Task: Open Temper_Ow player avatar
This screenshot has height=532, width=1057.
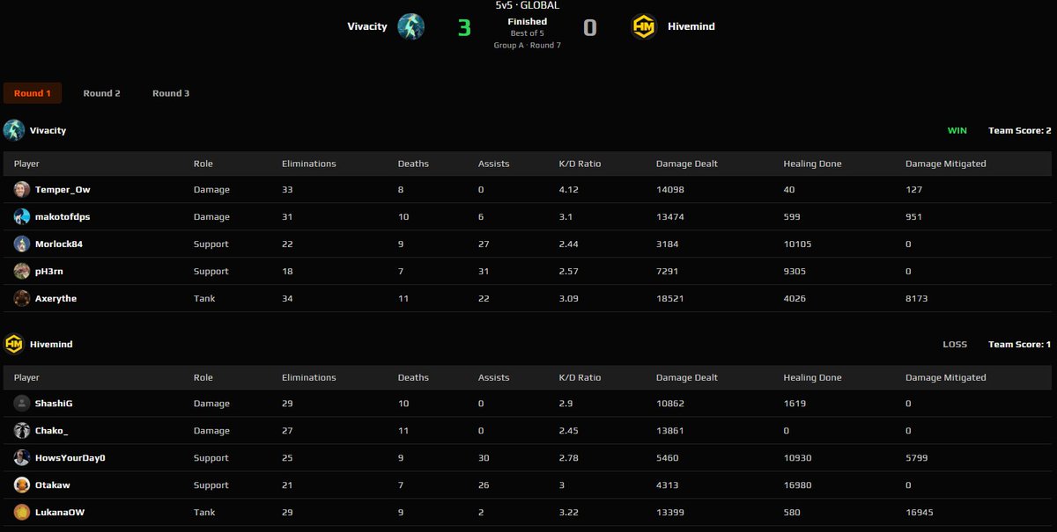Action: click(22, 189)
